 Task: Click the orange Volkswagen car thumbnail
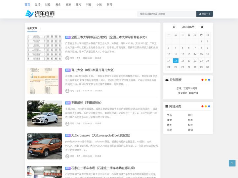(x=45, y=146)
